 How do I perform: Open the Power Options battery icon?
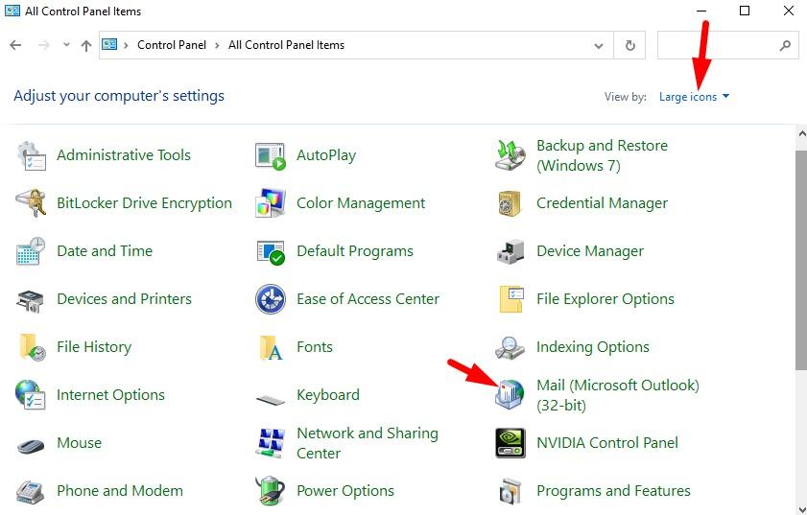coord(271,490)
